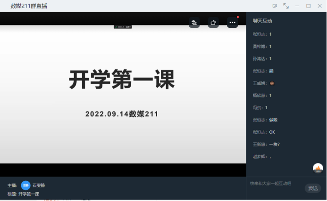Toggle fullscreen with the expand arrows icon

click(x=286, y=6)
